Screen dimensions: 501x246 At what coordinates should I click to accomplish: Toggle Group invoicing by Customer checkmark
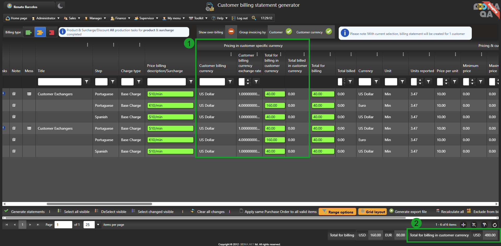pos(289,31)
